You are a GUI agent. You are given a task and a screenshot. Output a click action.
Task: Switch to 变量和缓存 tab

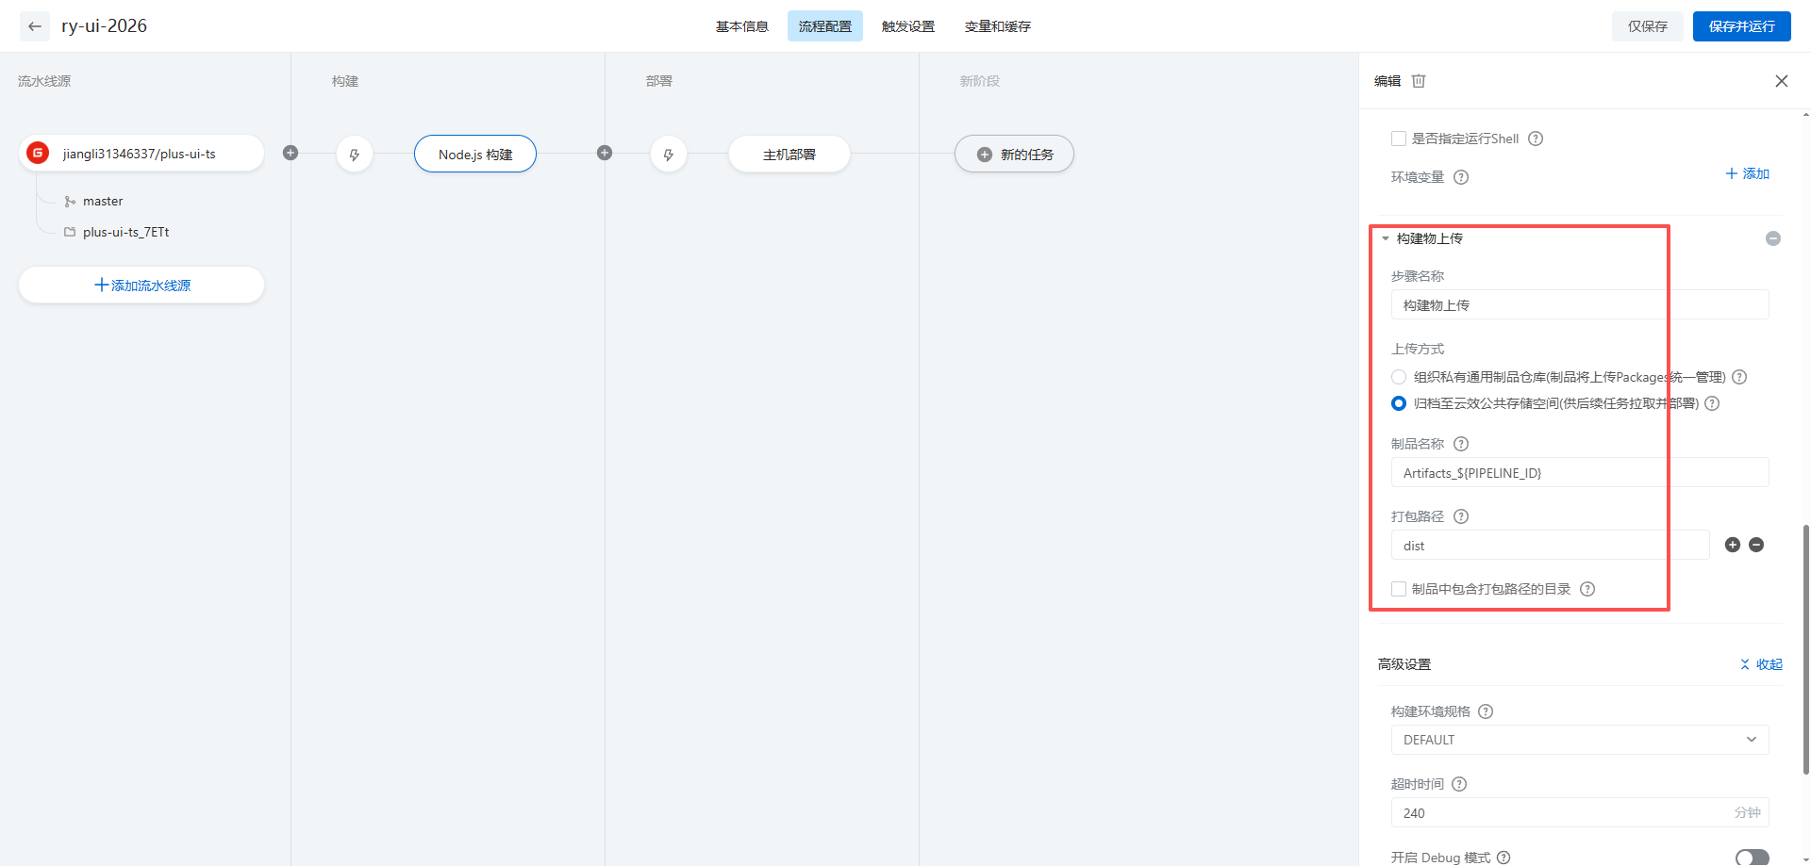coord(998,26)
